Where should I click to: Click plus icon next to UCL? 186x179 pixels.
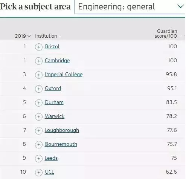[39, 173]
